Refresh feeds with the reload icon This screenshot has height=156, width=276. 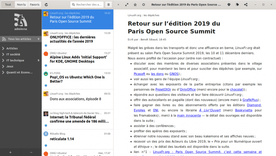point(46,5)
